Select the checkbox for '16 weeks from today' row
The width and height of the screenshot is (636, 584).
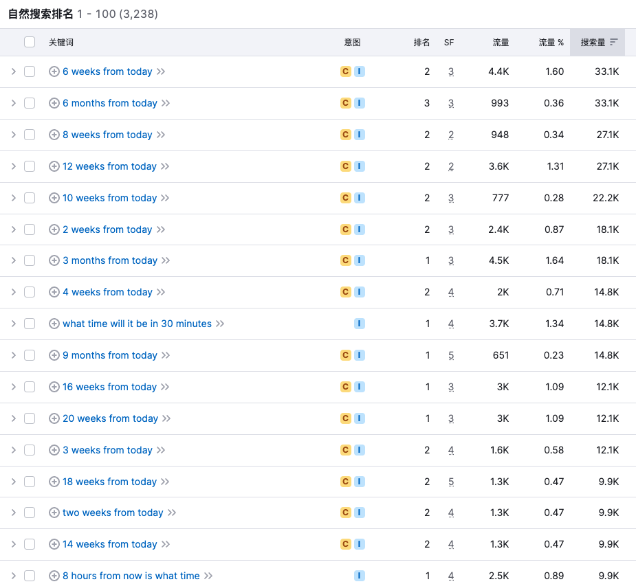[x=30, y=387]
